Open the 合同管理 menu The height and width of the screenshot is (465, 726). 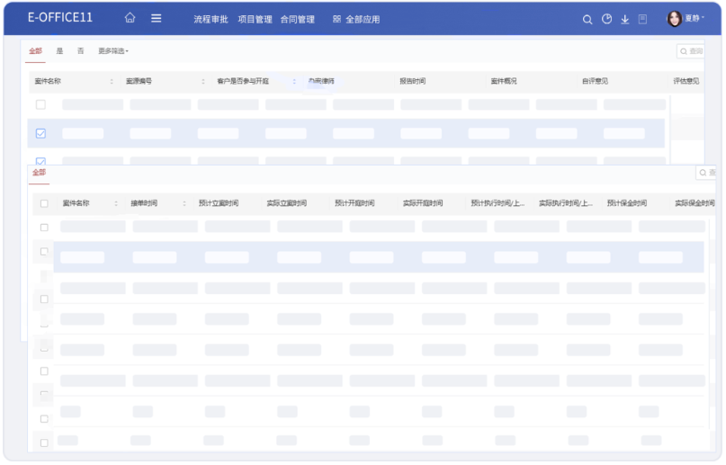coord(297,19)
